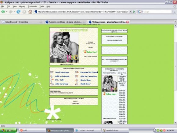Click the Send Message link
The image size is (177, 133).
(x=62, y=72)
